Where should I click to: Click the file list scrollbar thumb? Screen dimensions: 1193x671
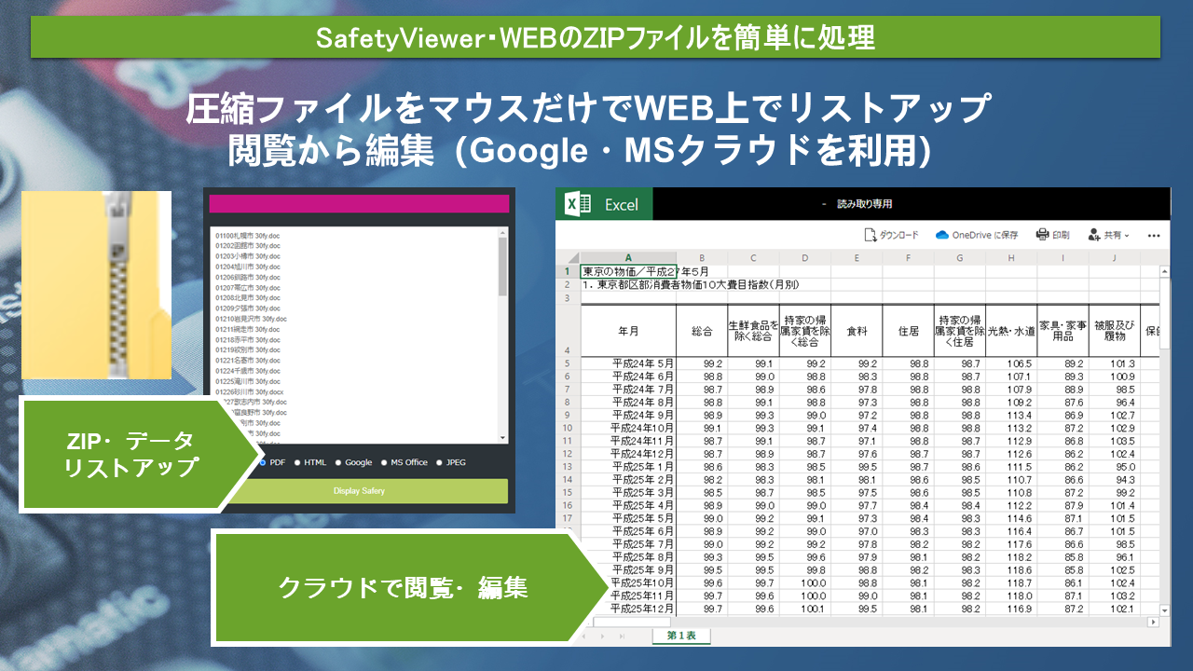pos(503,267)
